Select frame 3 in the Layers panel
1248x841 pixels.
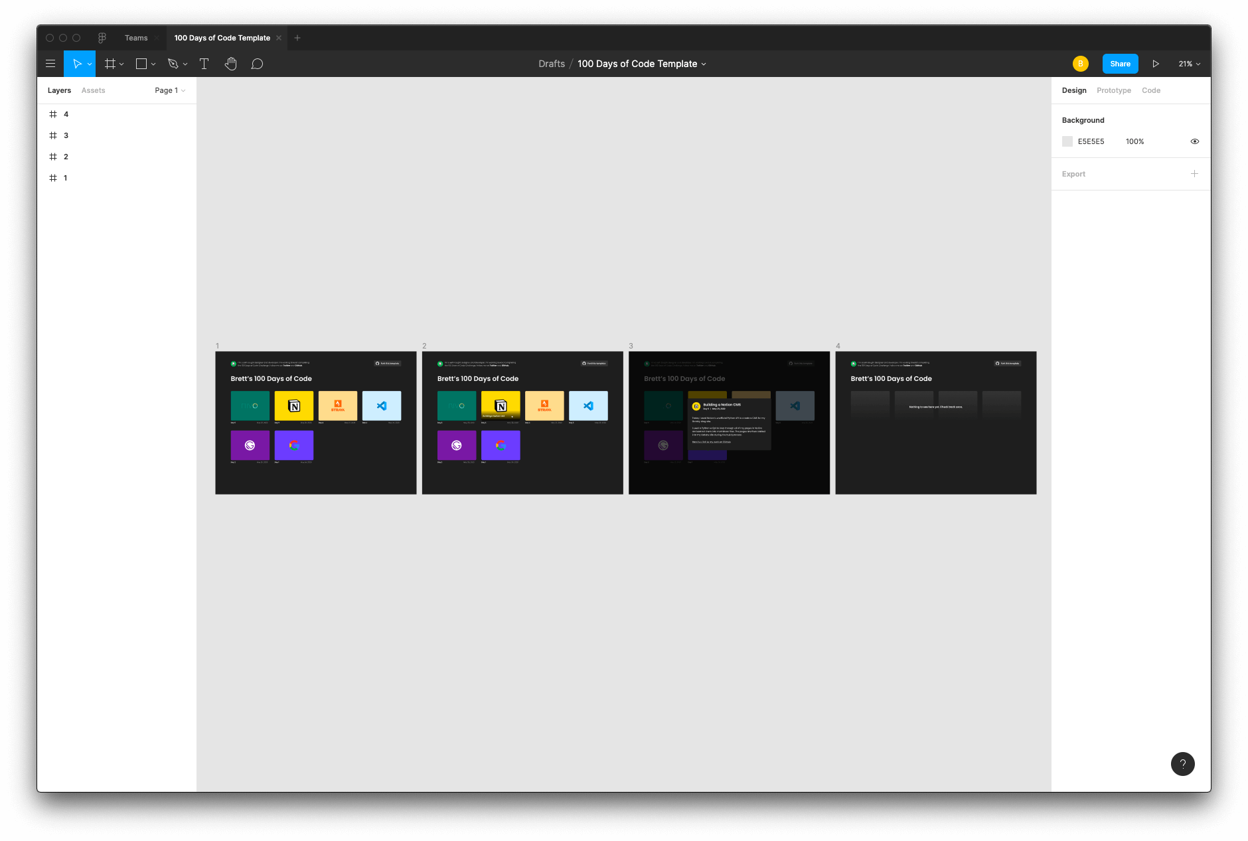coord(66,135)
